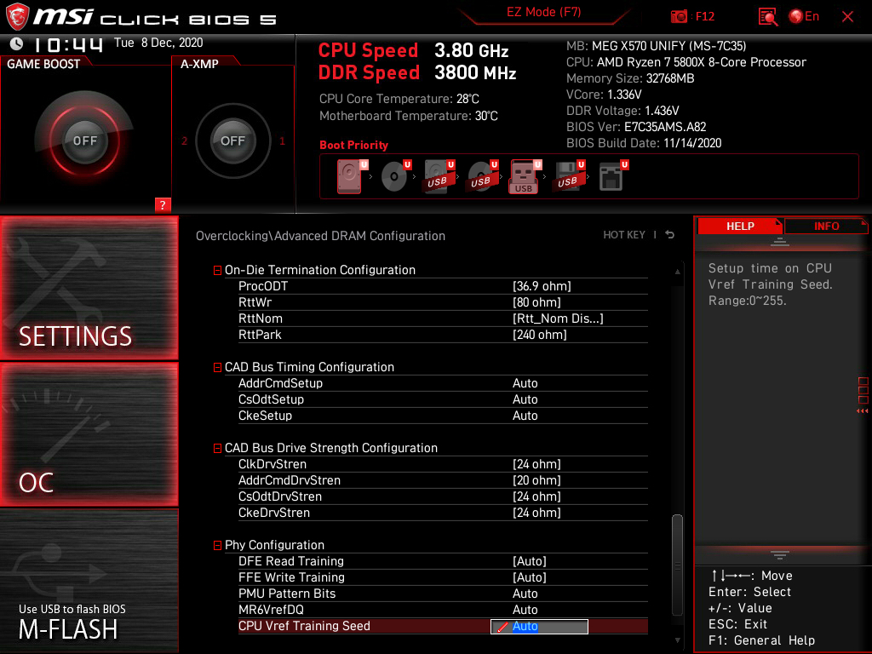Click the help panel bottom collapse handle
872x654 pixels.
(780, 555)
